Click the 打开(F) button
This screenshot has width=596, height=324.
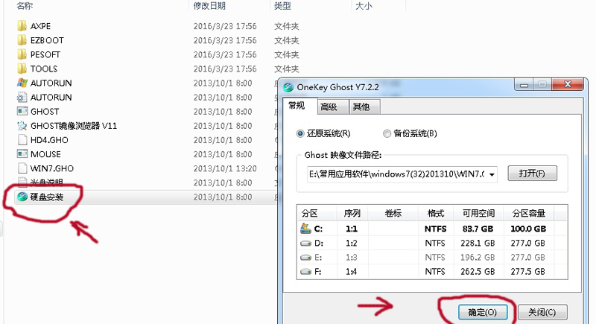click(532, 174)
